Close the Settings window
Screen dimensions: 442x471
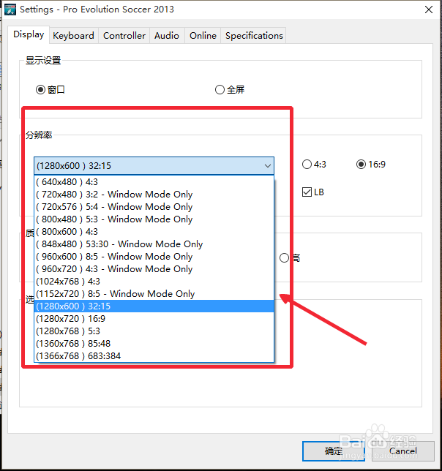[x=429, y=10]
